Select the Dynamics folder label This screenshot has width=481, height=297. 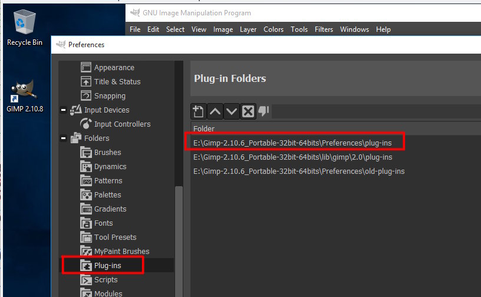(110, 167)
